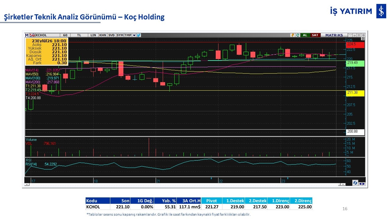Select the TMP toolbar item
The height and width of the screenshot is (219, 390).
point(128,35)
